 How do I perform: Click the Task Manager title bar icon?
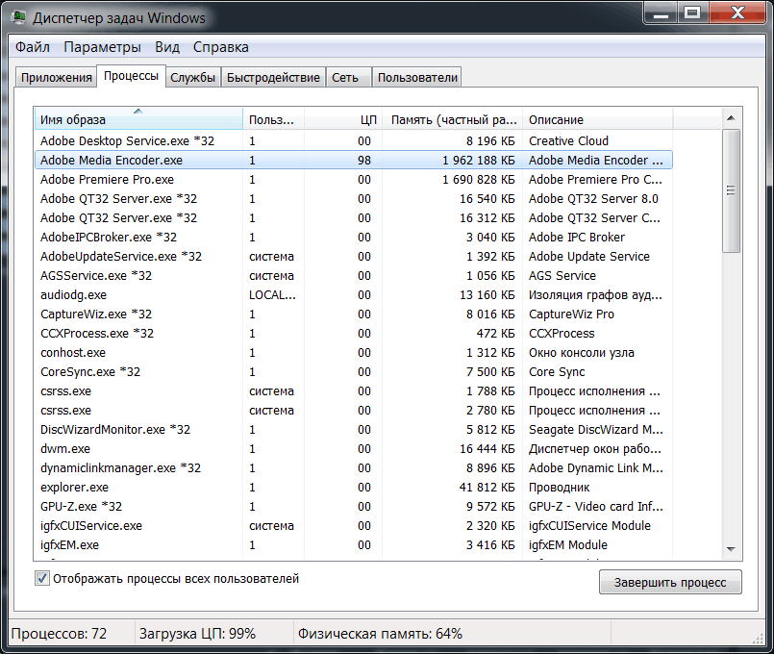click(19, 17)
